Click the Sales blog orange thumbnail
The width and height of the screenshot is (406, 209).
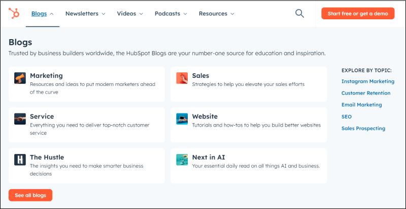coord(182,78)
